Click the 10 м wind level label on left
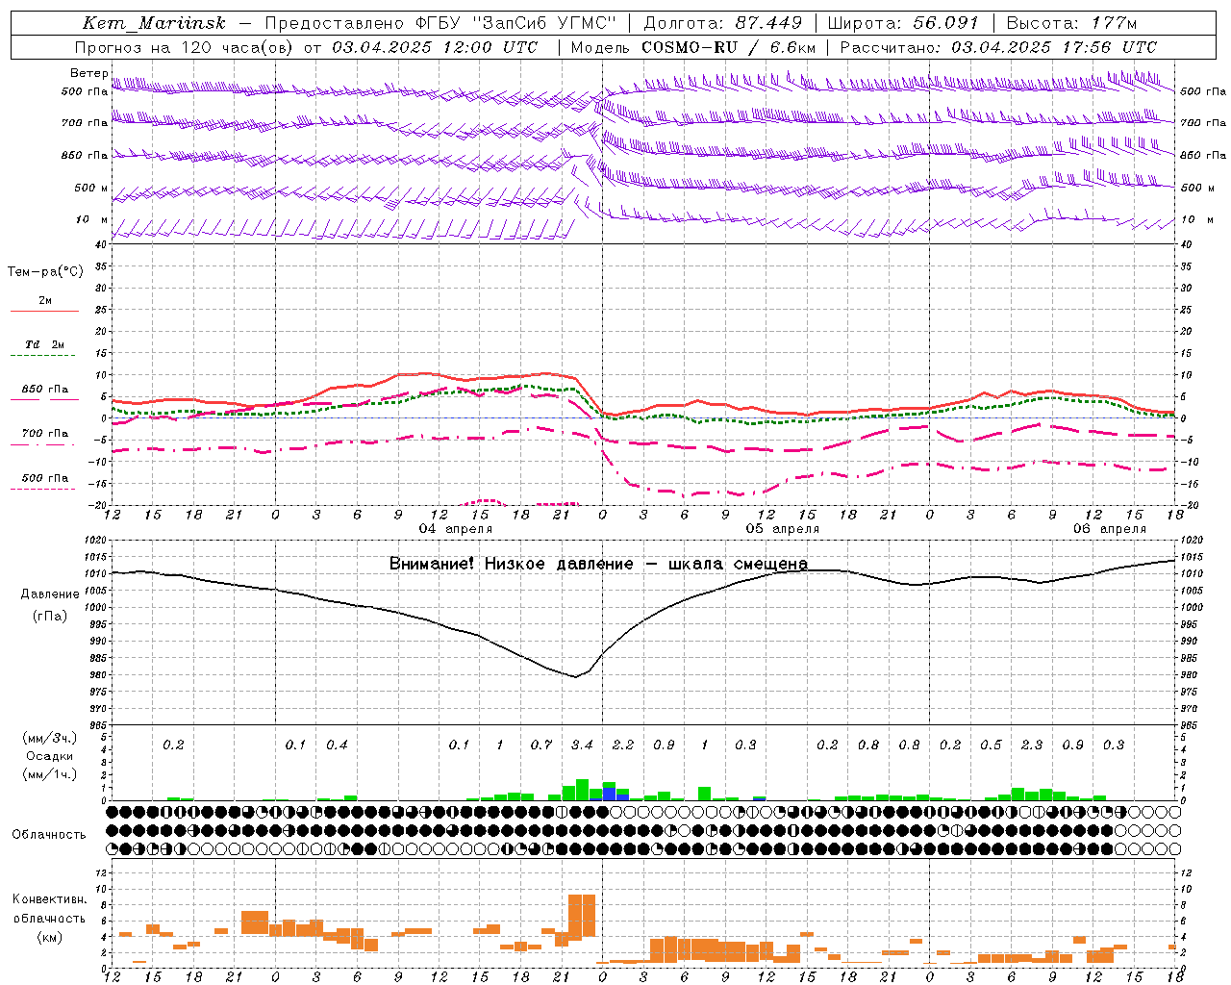 pyautogui.click(x=92, y=219)
